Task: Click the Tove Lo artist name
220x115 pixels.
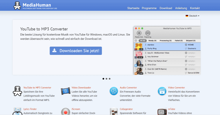Action: 151,73
